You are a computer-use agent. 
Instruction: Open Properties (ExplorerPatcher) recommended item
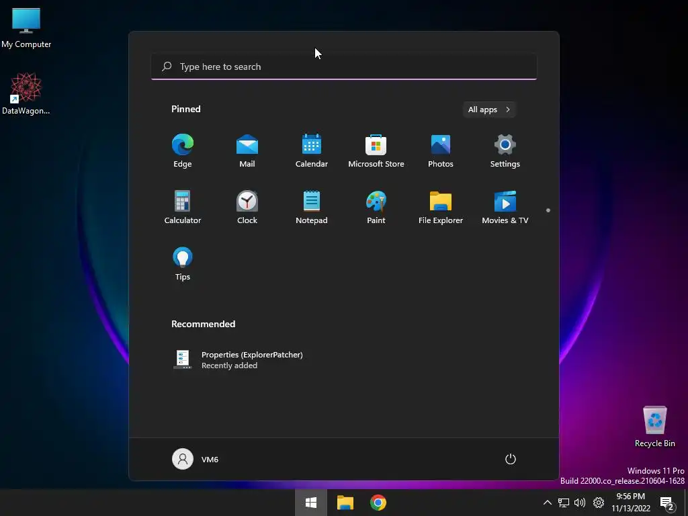[238, 360]
